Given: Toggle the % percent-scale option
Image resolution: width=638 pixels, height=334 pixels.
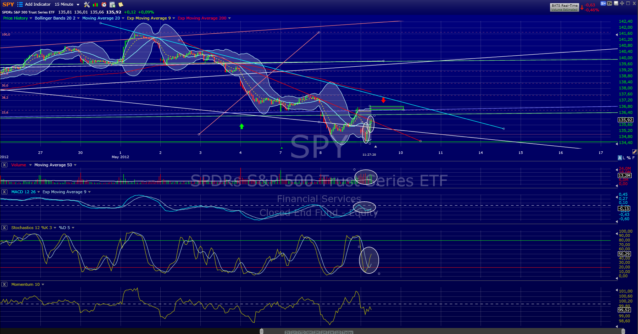Looking at the screenshot, I should 629,158.
